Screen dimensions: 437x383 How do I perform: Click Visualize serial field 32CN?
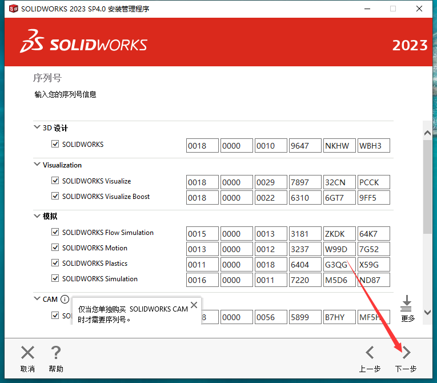[x=339, y=182]
